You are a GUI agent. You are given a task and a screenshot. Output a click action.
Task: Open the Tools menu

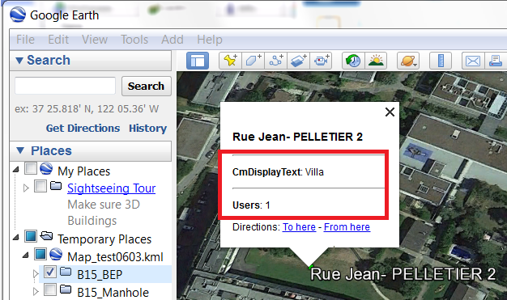pyautogui.click(x=134, y=40)
